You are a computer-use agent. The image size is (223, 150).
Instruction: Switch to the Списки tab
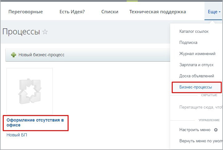[x=110, y=12]
